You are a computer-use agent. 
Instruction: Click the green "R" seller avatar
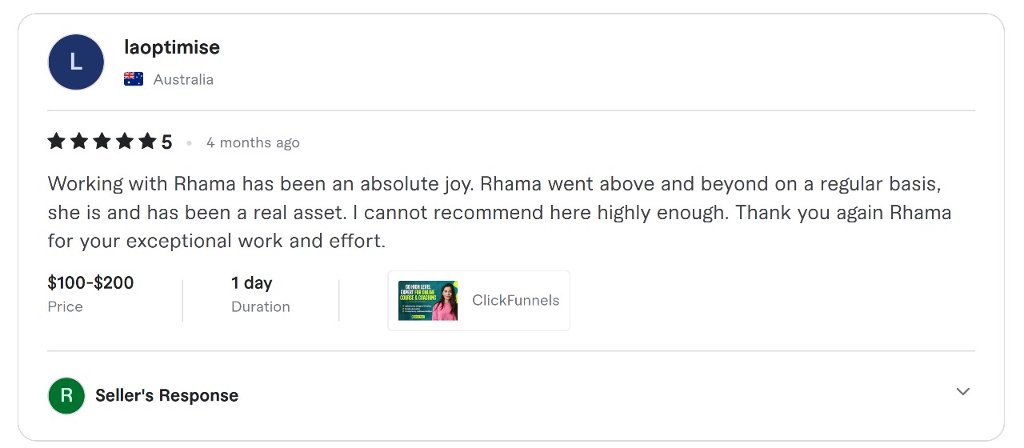click(x=66, y=395)
